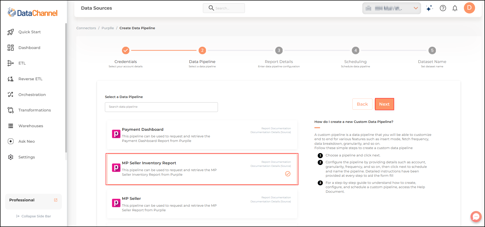The height and width of the screenshot is (227, 485).
Task: Go to Purplle breadcrumb
Action: 108,28
